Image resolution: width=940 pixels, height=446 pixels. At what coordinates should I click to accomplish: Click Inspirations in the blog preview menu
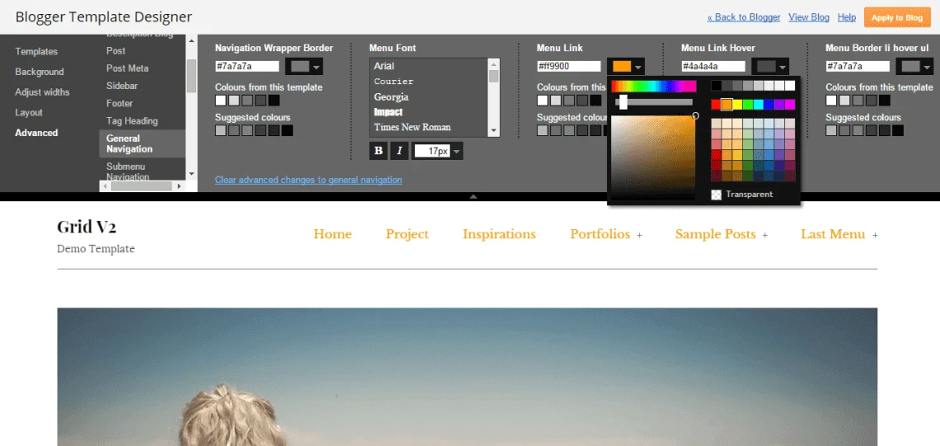[x=499, y=234]
